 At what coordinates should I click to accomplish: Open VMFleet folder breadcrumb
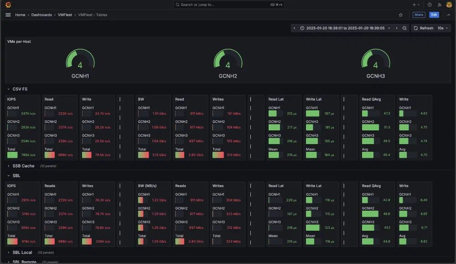pyautogui.click(x=65, y=15)
